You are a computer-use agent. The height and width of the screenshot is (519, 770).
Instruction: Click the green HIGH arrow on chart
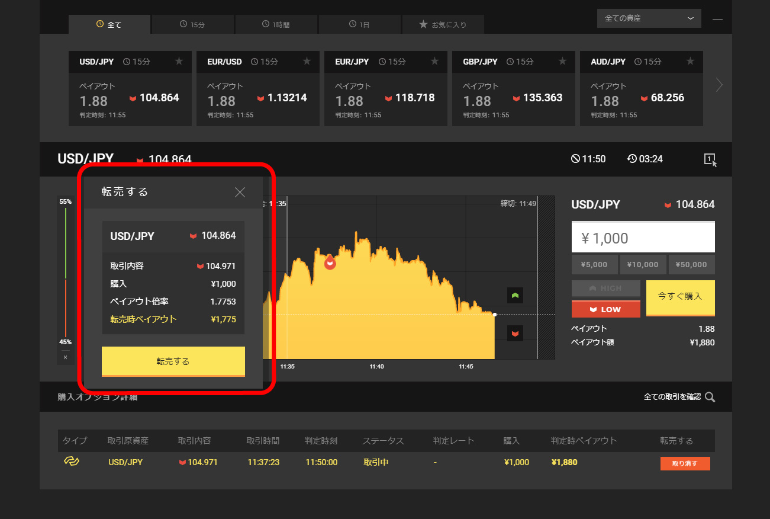515,295
